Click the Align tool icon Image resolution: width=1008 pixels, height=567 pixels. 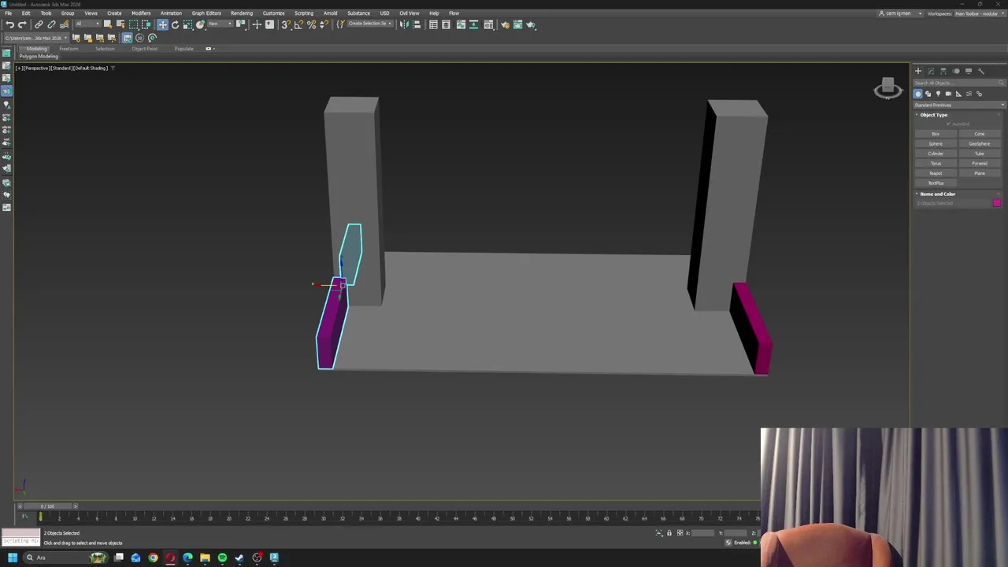click(417, 24)
